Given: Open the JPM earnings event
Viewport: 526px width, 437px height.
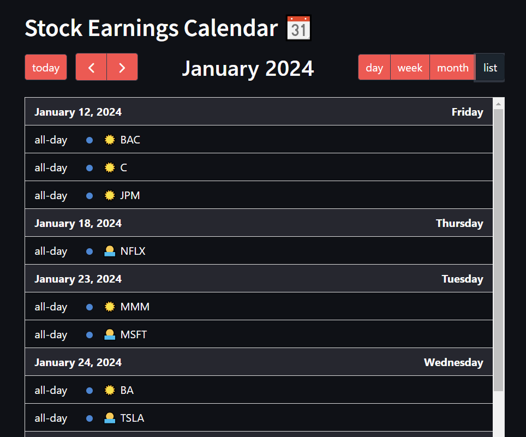Looking at the screenshot, I should [x=259, y=195].
